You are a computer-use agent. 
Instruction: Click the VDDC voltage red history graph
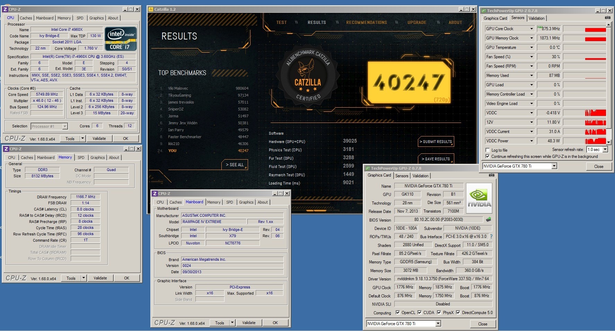(585, 113)
